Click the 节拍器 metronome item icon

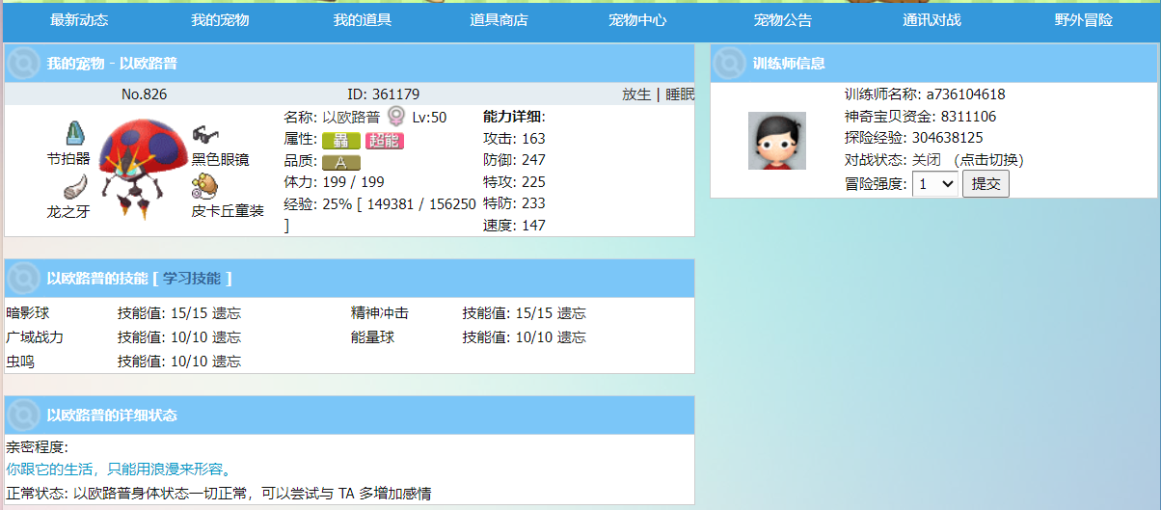point(76,133)
